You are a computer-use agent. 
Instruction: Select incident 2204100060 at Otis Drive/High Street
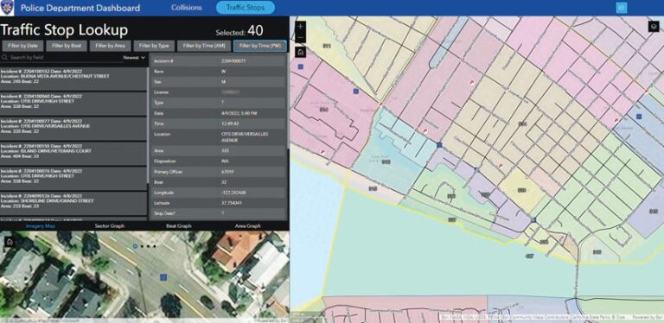(x=73, y=104)
